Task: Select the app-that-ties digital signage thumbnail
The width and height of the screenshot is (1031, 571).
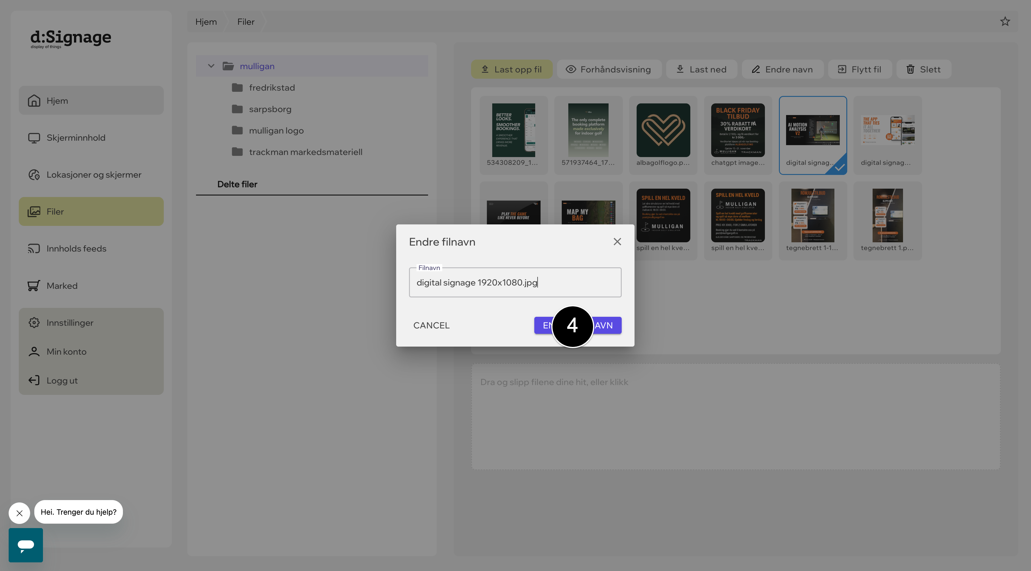Action: tap(888, 135)
